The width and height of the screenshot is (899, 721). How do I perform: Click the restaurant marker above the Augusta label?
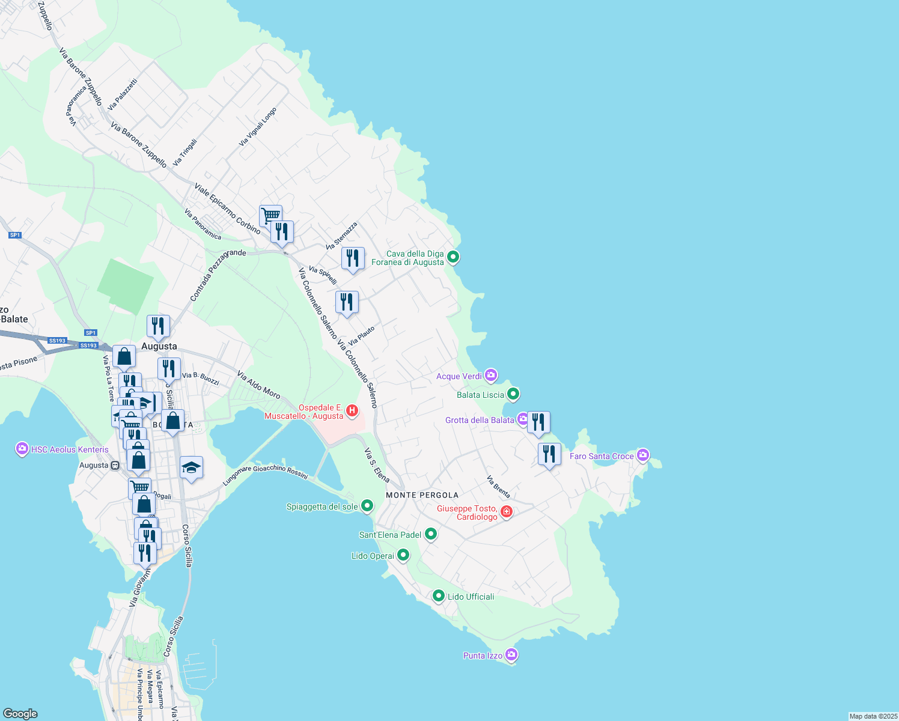coord(158,327)
